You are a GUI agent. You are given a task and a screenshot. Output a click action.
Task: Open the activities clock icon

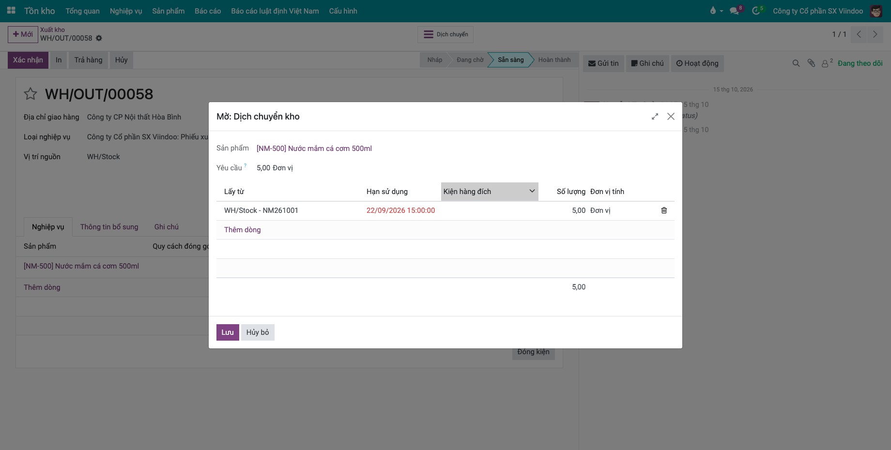click(756, 11)
